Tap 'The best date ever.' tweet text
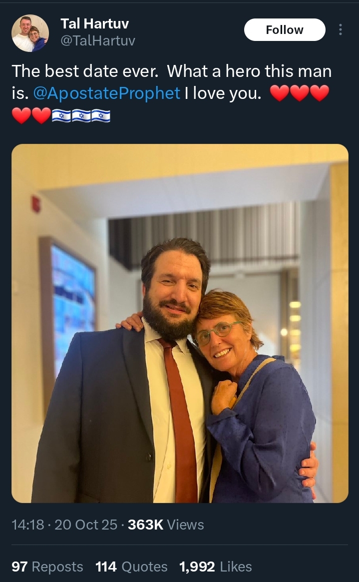 coord(85,71)
